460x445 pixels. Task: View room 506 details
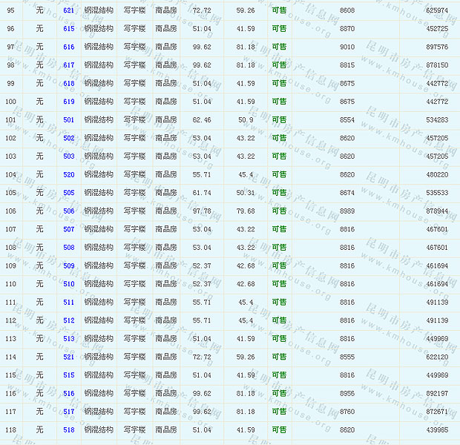pos(69,211)
